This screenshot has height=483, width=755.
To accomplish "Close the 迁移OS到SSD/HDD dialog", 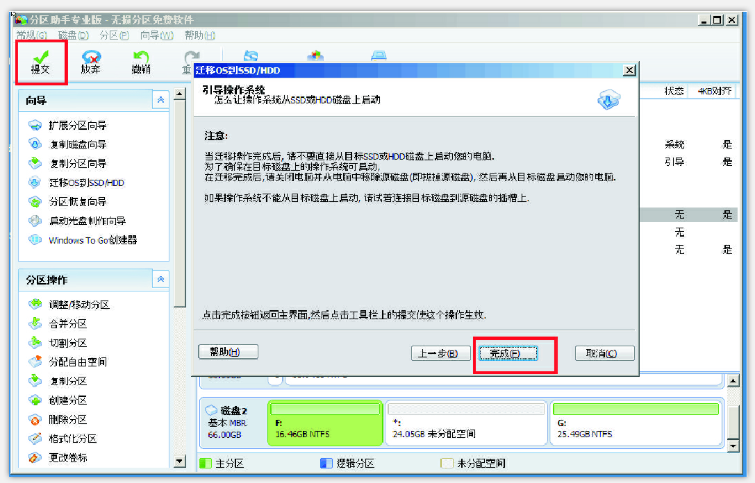I will click(x=629, y=70).
